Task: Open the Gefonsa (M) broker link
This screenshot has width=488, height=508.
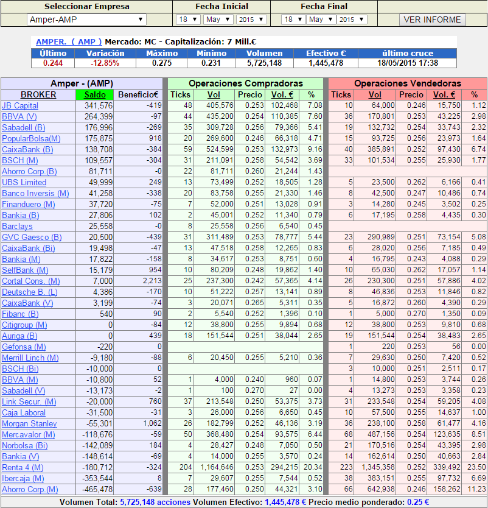Action: click(x=24, y=347)
